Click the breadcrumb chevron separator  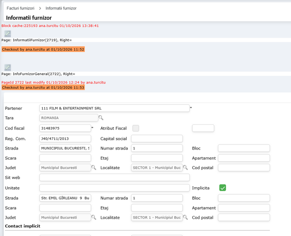click(x=40, y=8)
